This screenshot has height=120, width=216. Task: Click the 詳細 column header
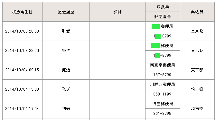(x=117, y=12)
